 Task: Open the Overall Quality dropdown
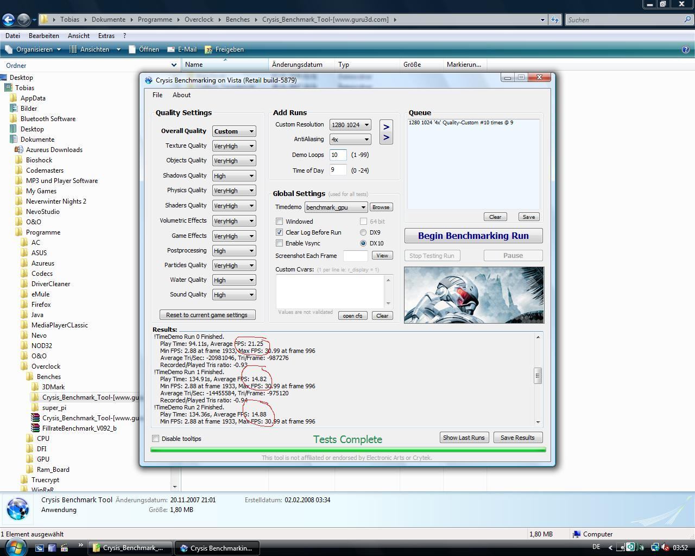pos(233,131)
